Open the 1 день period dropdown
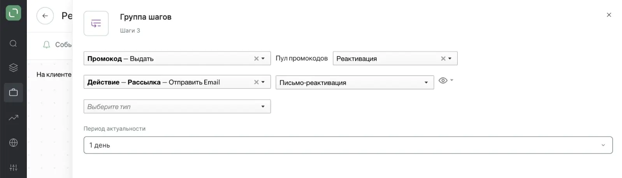Screen dimensions: 622x178 [348, 145]
